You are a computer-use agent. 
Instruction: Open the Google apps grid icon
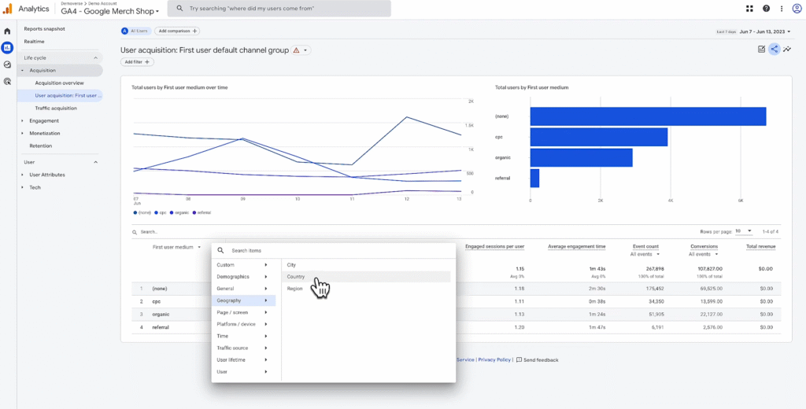(749, 9)
